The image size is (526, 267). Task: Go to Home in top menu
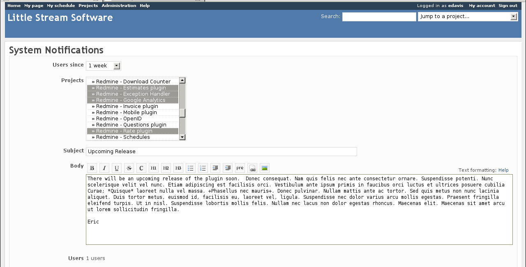coord(14,6)
